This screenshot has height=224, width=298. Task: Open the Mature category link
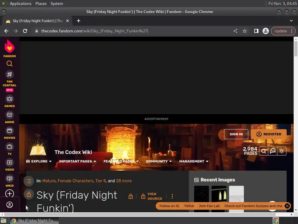click(x=49, y=181)
